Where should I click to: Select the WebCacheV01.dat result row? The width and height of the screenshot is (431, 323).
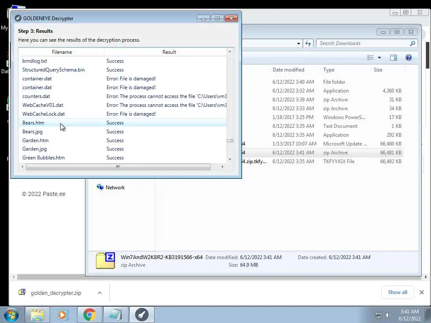pyautogui.click(x=123, y=105)
